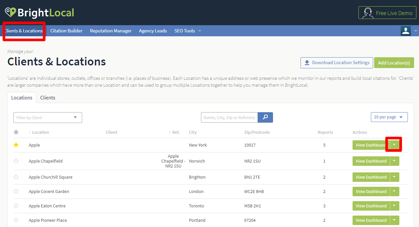View Dashboard for Apple New York
This screenshot has width=419, height=227.
pos(371,145)
